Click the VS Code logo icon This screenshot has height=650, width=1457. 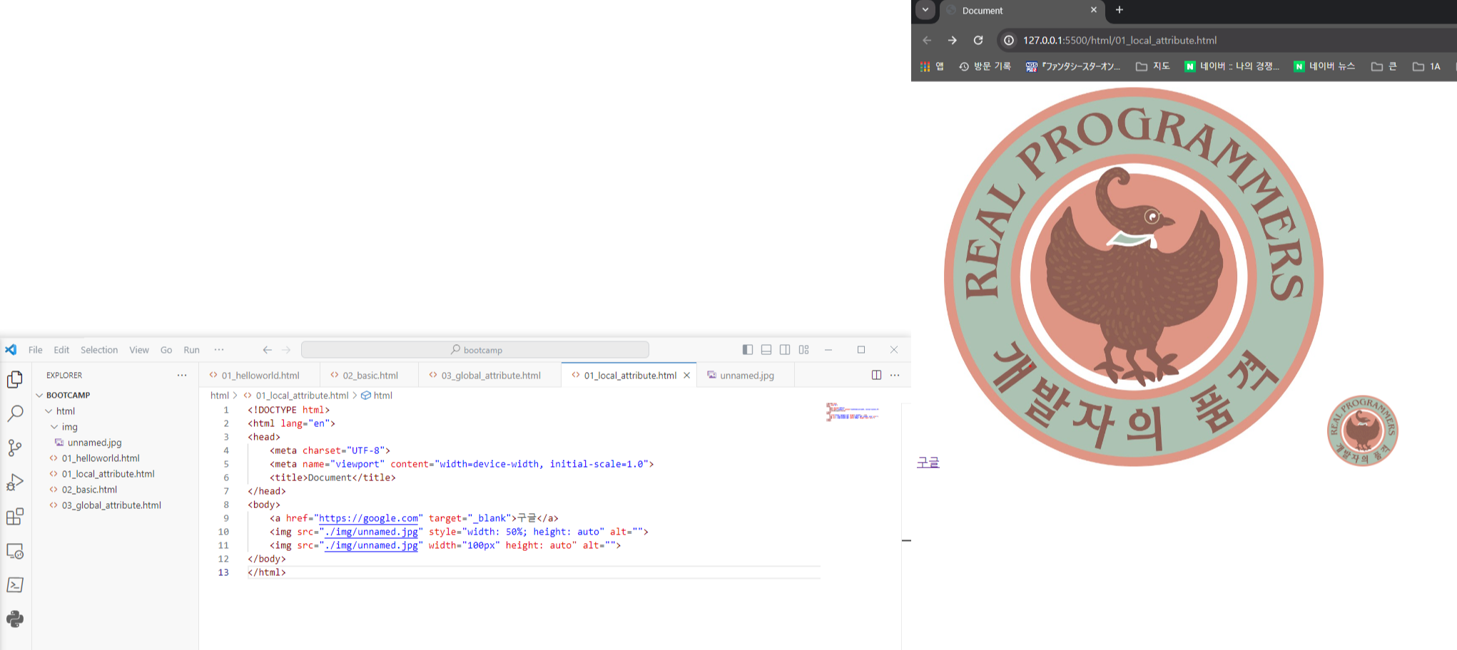pos(11,349)
